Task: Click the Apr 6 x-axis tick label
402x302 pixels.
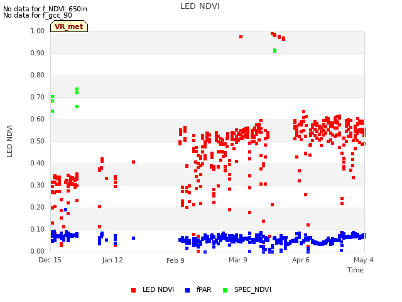Action: point(301,260)
